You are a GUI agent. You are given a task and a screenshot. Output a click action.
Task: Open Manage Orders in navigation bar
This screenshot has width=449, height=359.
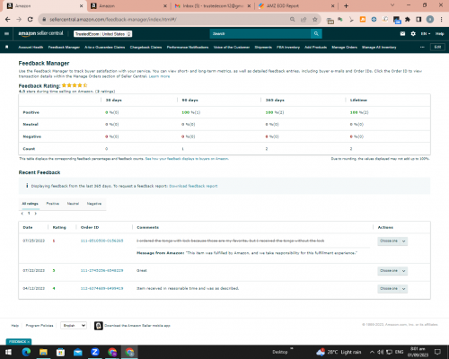pyautogui.click(x=344, y=47)
